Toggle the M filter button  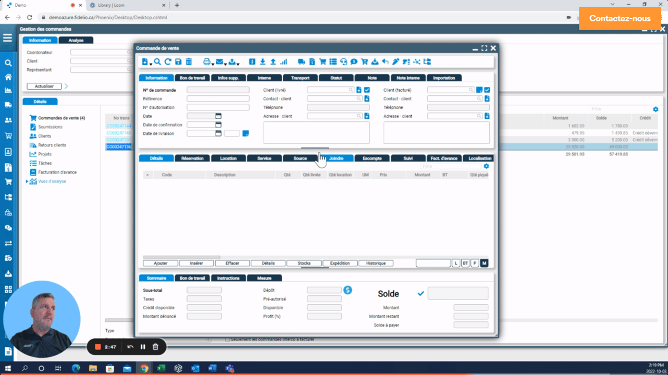484,264
